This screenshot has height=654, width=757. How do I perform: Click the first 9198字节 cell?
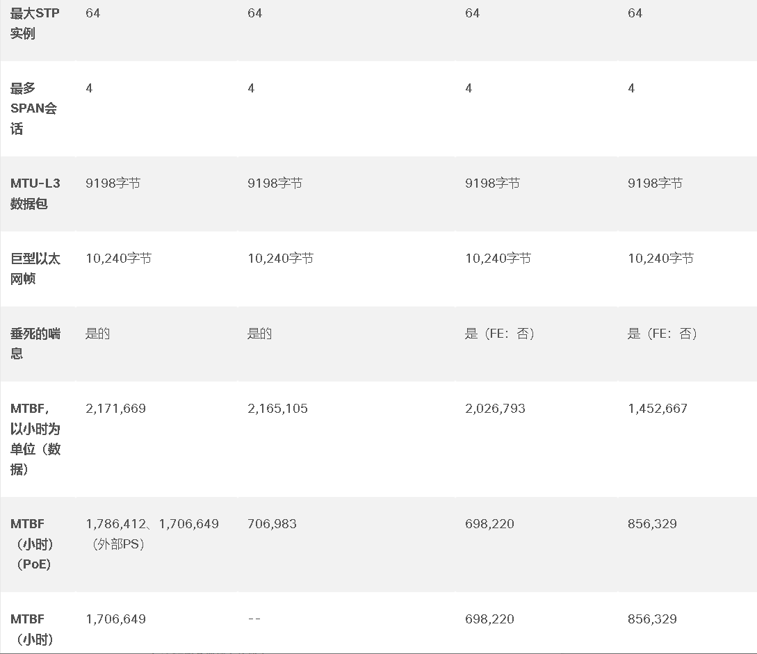coord(113,183)
